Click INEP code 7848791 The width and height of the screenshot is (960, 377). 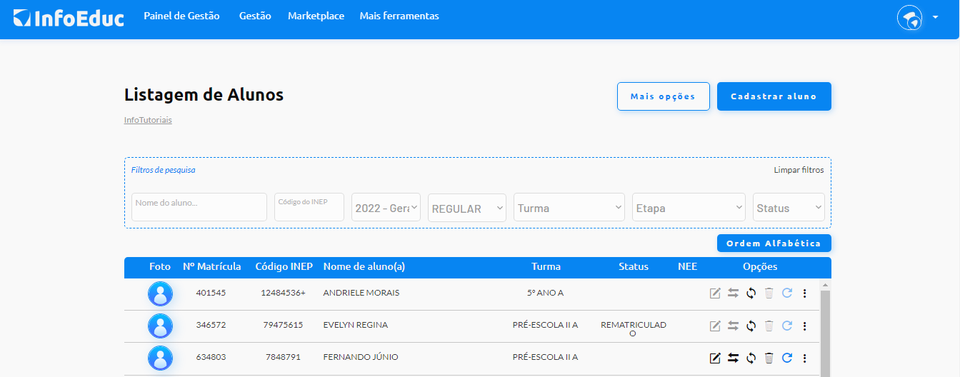(x=283, y=357)
